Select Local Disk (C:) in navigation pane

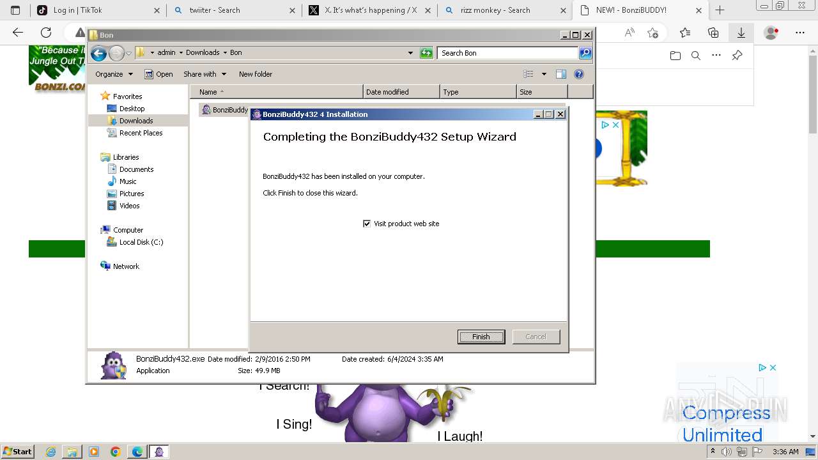click(x=141, y=242)
